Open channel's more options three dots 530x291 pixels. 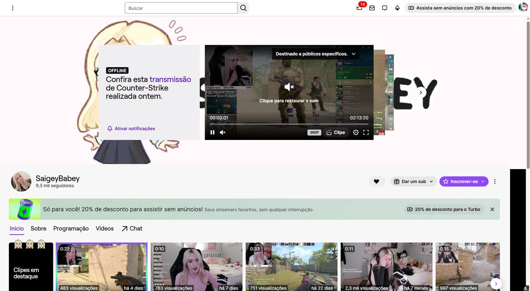click(x=495, y=181)
